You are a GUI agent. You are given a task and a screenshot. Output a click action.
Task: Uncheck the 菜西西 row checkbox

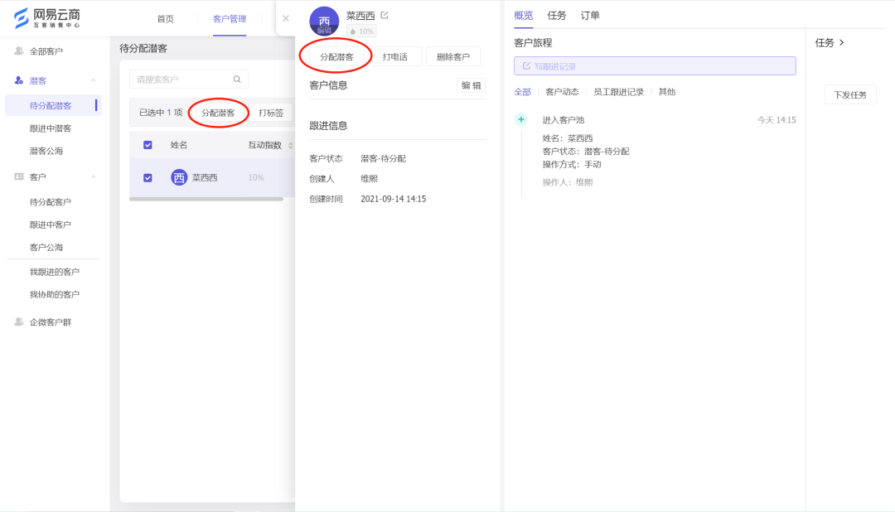click(148, 176)
